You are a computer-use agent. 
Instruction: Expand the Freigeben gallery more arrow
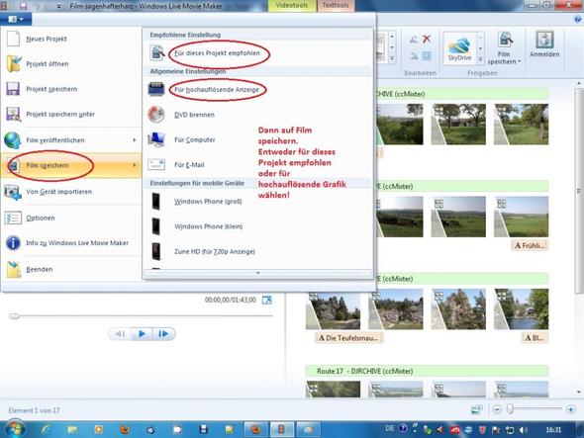pos(480,59)
